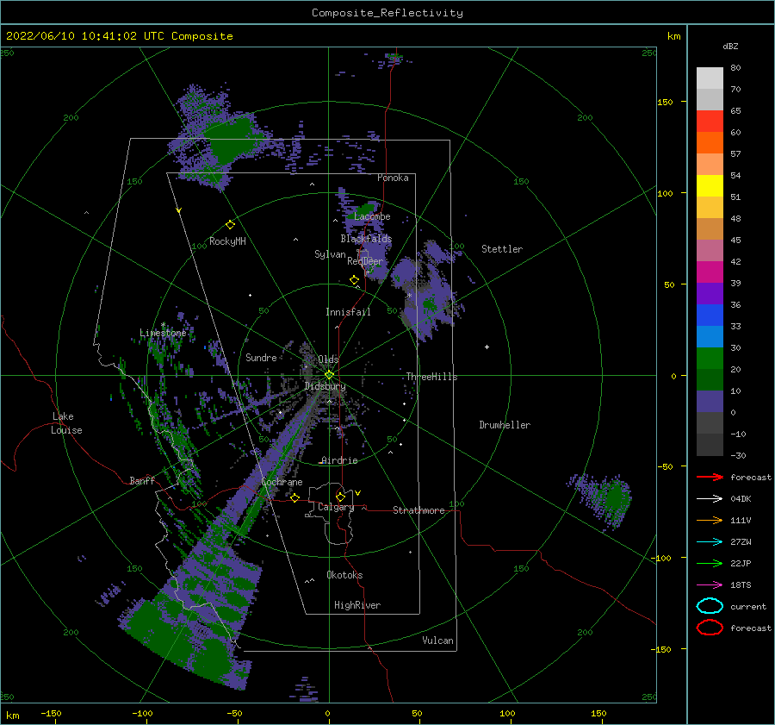Screen dimensions: 775x725
Task: Click yellow radar-center diamond between Olds and Didsbury
Action: point(329,375)
